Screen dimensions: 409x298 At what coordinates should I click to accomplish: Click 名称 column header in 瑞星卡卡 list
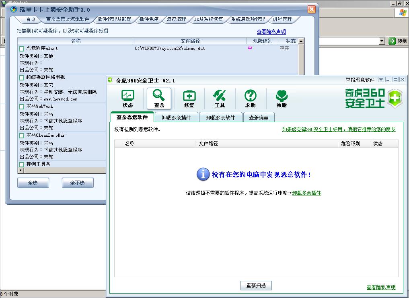76,41
